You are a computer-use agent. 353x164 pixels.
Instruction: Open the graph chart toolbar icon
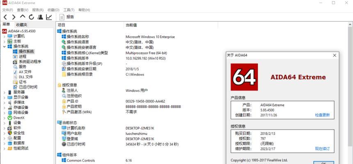pos(49,17)
